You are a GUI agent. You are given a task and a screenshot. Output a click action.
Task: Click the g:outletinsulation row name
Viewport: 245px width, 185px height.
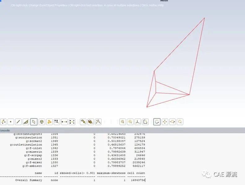pos(26,145)
